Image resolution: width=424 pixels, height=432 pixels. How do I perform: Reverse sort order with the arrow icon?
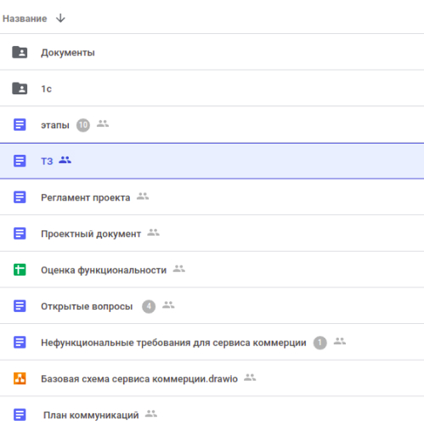click(x=60, y=19)
